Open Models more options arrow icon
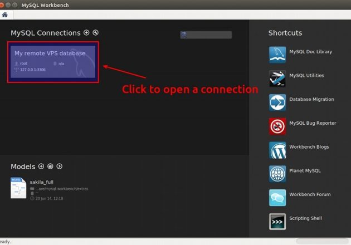Screen dimensions: 351x245 point(59,166)
